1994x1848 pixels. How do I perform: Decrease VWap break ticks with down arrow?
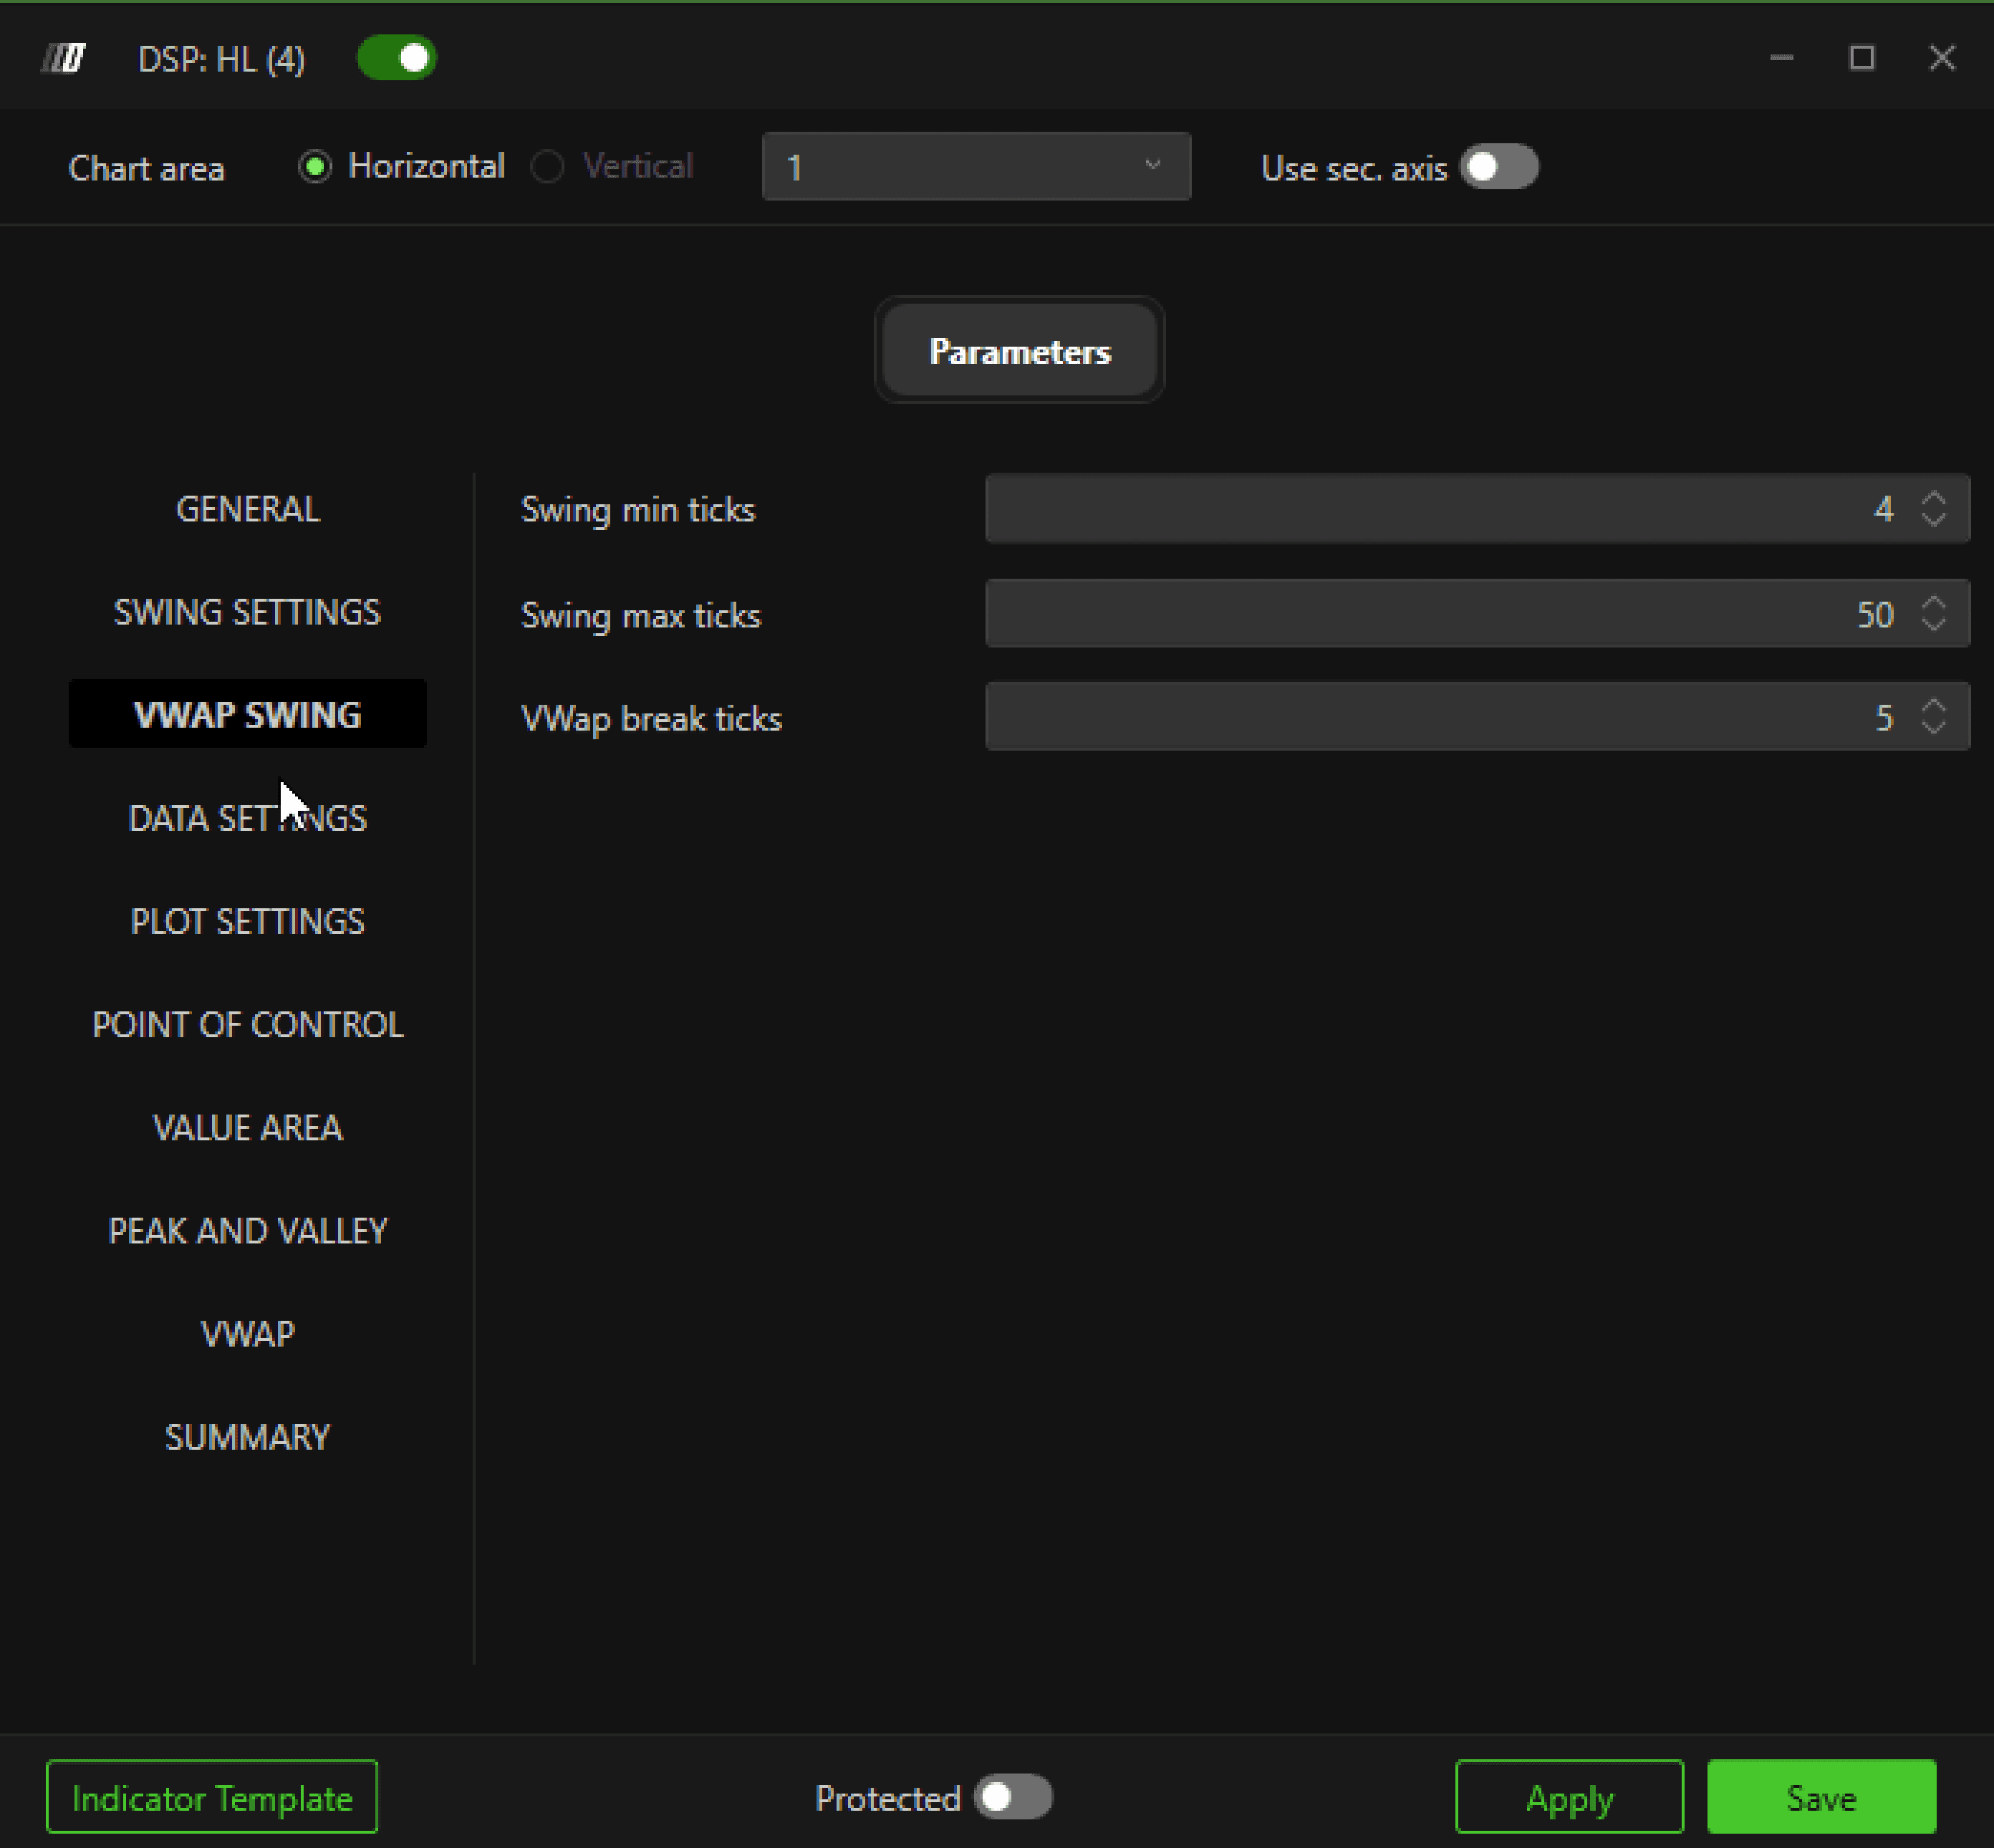1933,727
